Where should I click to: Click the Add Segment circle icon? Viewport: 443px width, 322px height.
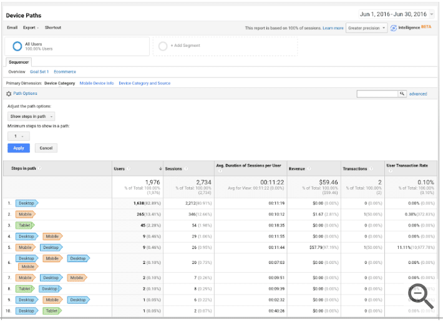coord(163,46)
